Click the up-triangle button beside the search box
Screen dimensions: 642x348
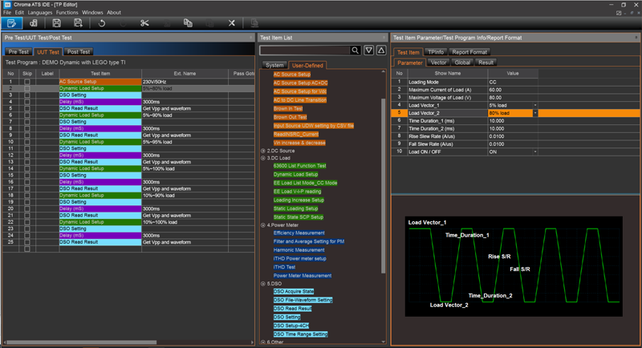[x=380, y=51]
